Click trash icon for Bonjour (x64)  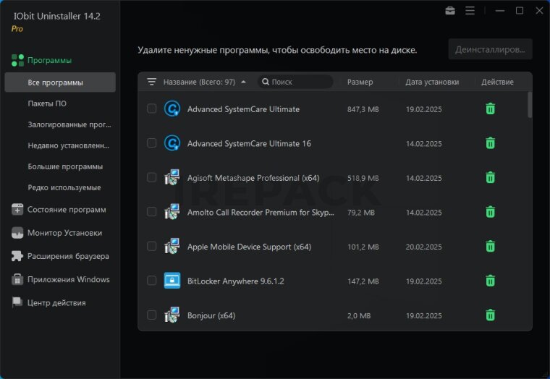click(x=490, y=315)
